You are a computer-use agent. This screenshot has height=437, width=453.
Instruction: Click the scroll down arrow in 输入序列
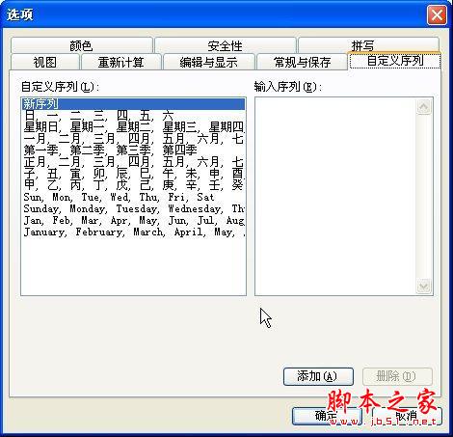[x=424, y=286]
